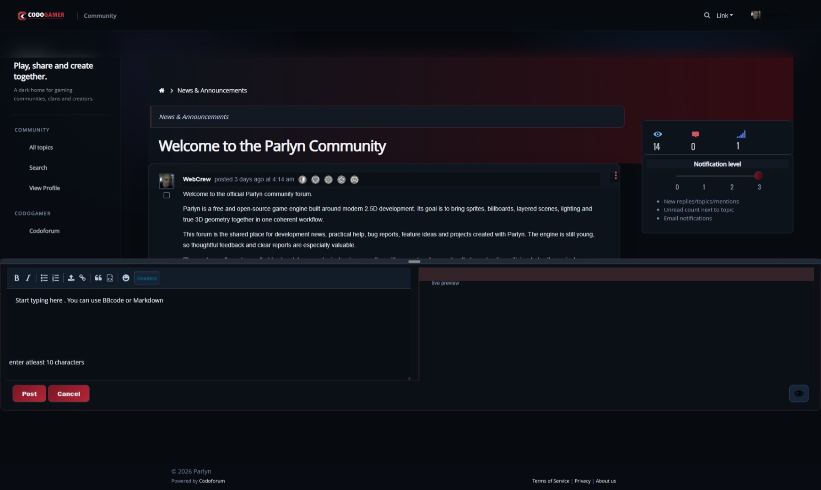Insert a code block in the editor
The width and height of the screenshot is (821, 490).
(110, 278)
